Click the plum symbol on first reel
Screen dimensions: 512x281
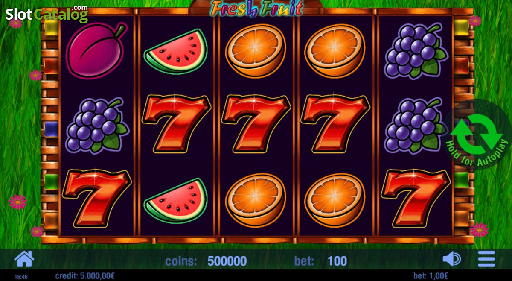click(x=97, y=50)
